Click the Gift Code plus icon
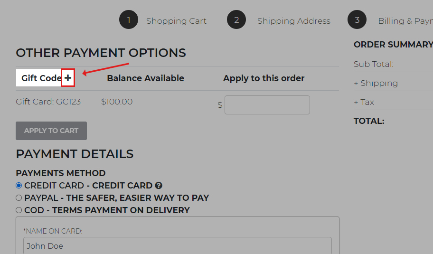 click(68, 78)
